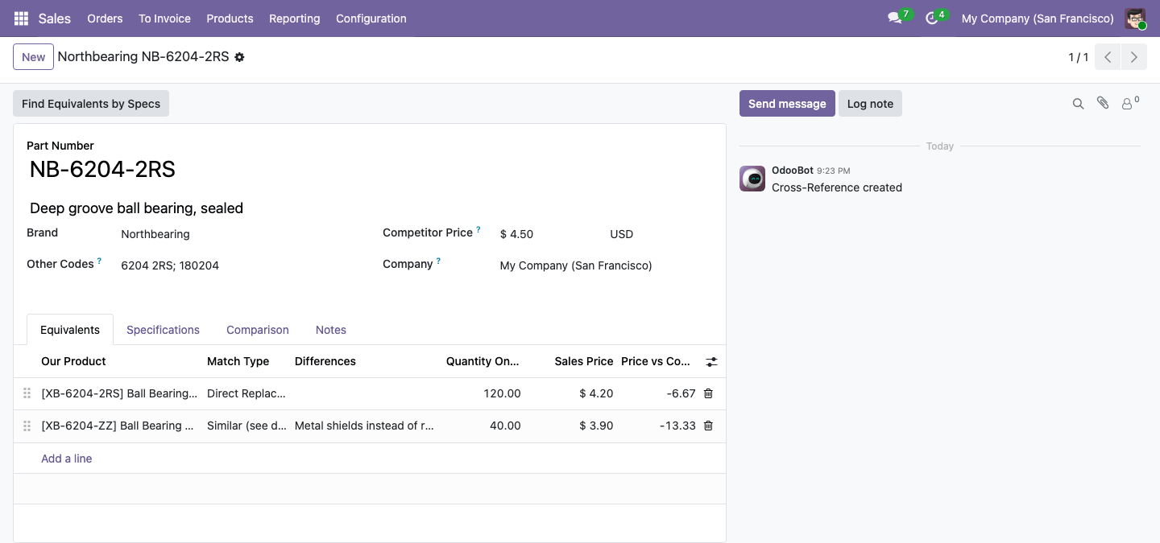Screen dimensions: 1160x543
Task: Open the conversations messages icon
Action: pyautogui.click(x=894, y=19)
